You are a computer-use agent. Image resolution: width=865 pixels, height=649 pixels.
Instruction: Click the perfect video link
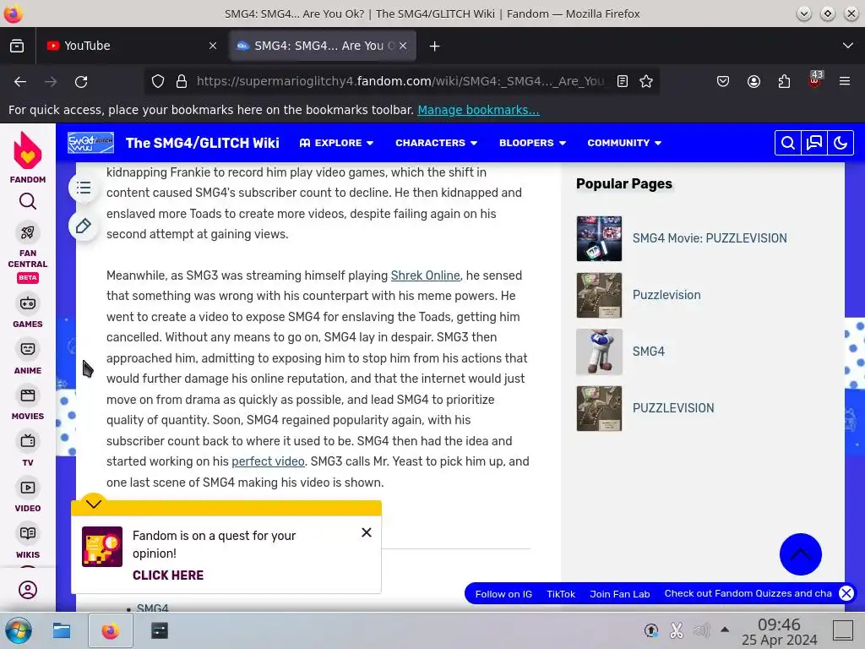click(268, 461)
